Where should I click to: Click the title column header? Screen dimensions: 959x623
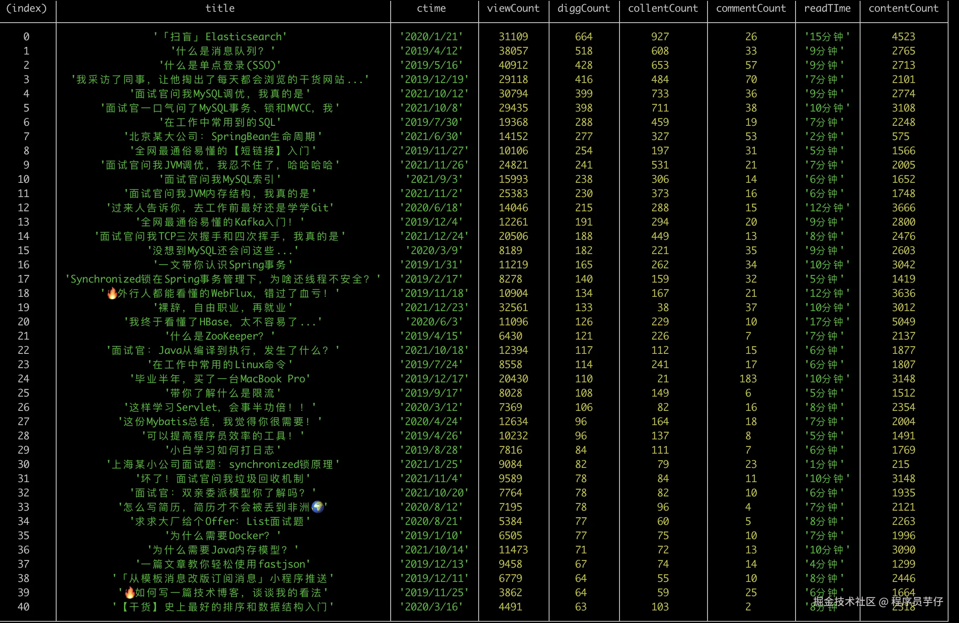click(x=219, y=8)
